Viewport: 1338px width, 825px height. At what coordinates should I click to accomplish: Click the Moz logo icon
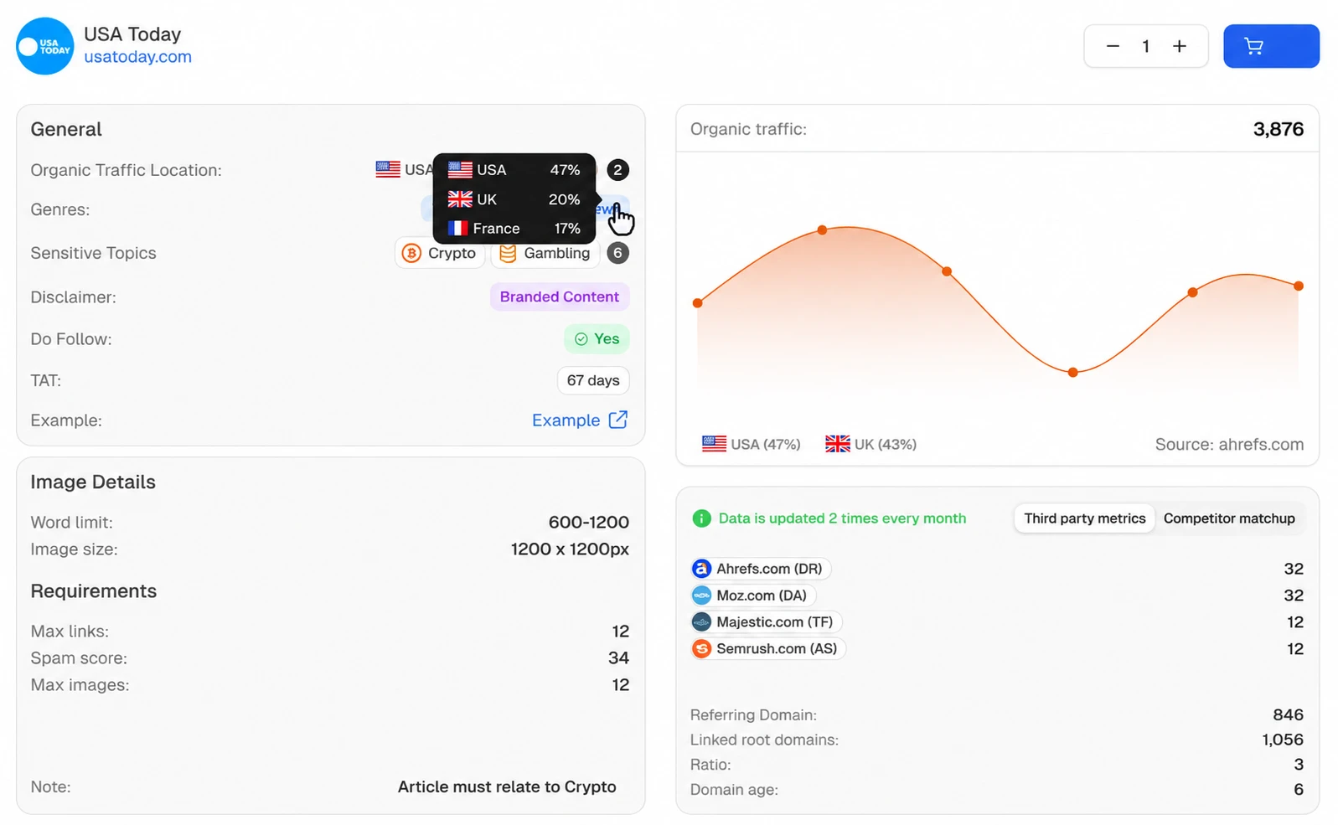[701, 596]
